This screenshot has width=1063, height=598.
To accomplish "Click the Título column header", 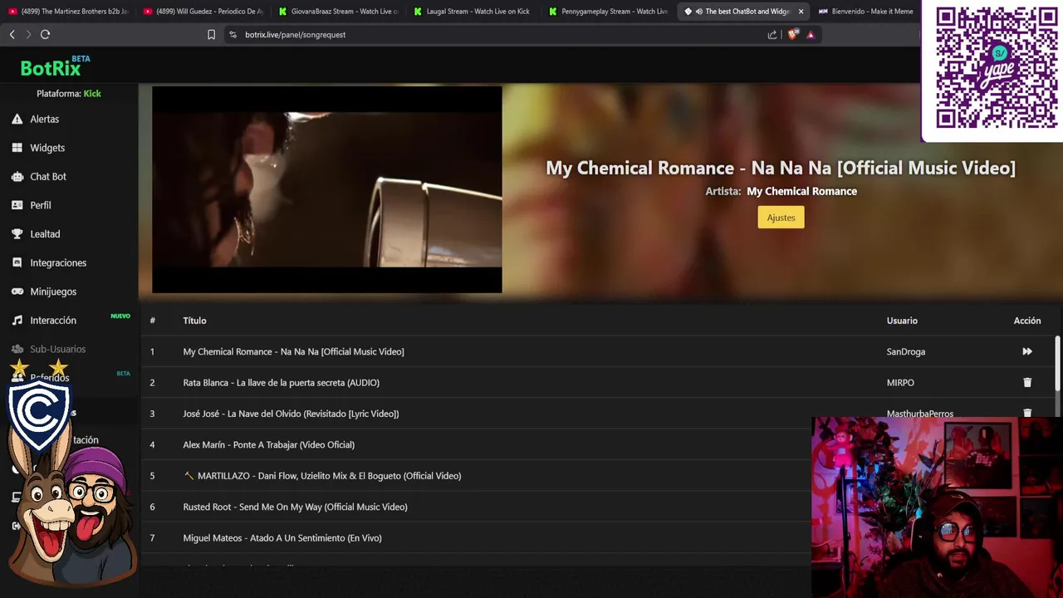I will pos(194,321).
